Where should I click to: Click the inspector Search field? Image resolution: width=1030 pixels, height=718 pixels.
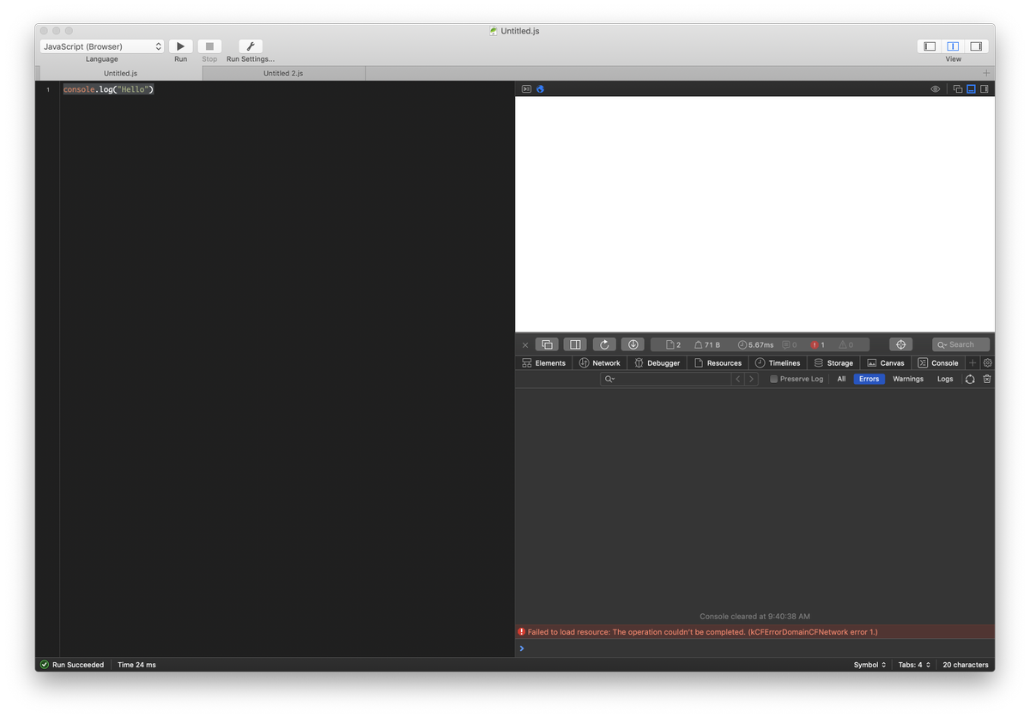[960, 344]
